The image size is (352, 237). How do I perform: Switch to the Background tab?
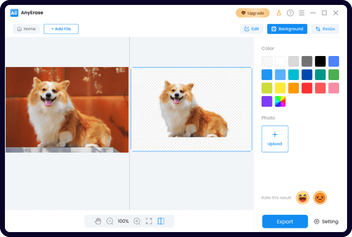[287, 29]
